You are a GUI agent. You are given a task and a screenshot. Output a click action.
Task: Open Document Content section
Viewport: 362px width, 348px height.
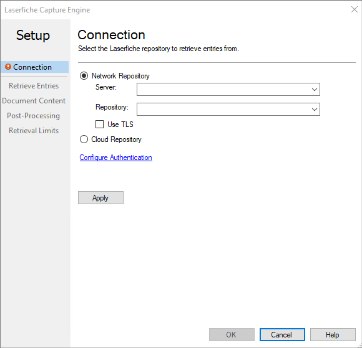pos(34,101)
